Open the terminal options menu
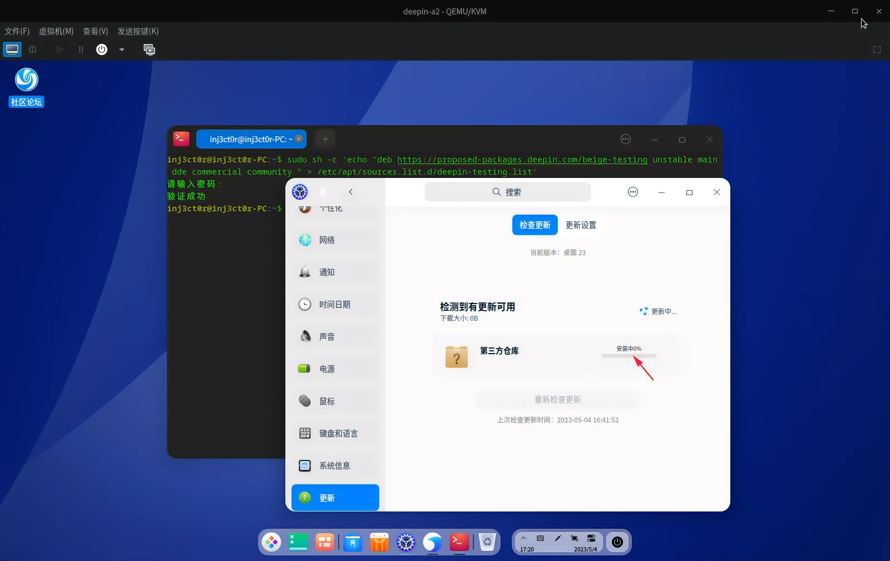Viewport: 890px width, 561px height. pyautogui.click(x=626, y=139)
